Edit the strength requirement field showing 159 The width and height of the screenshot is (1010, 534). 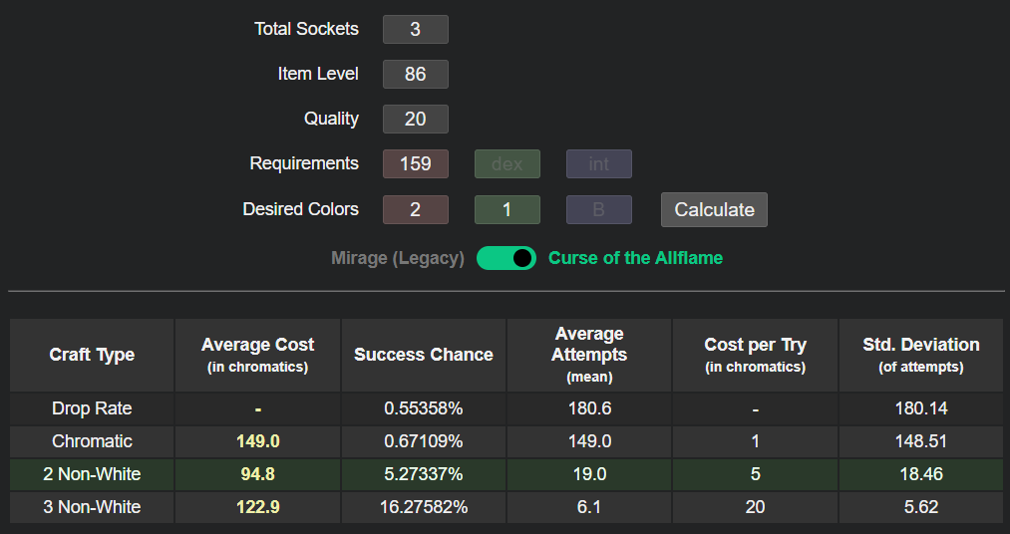click(416, 164)
